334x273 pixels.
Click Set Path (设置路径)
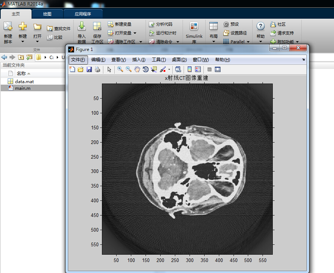(x=235, y=33)
